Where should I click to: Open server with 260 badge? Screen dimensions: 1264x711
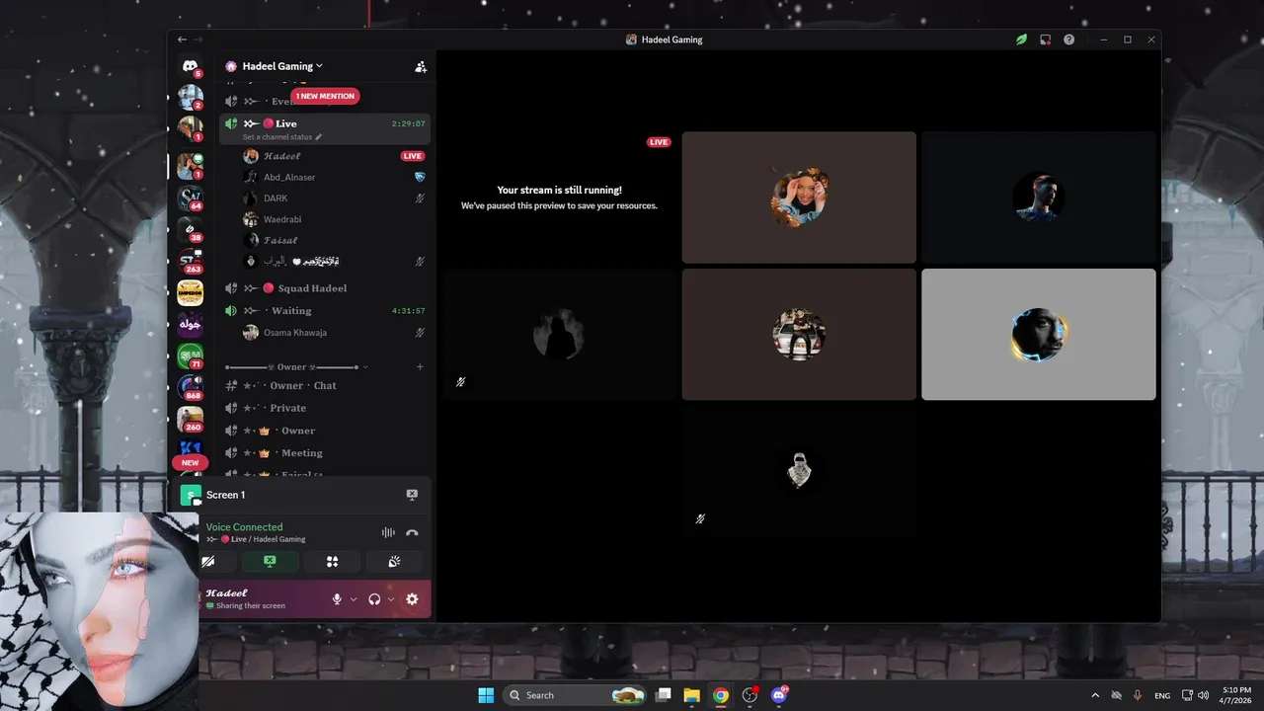190,420
